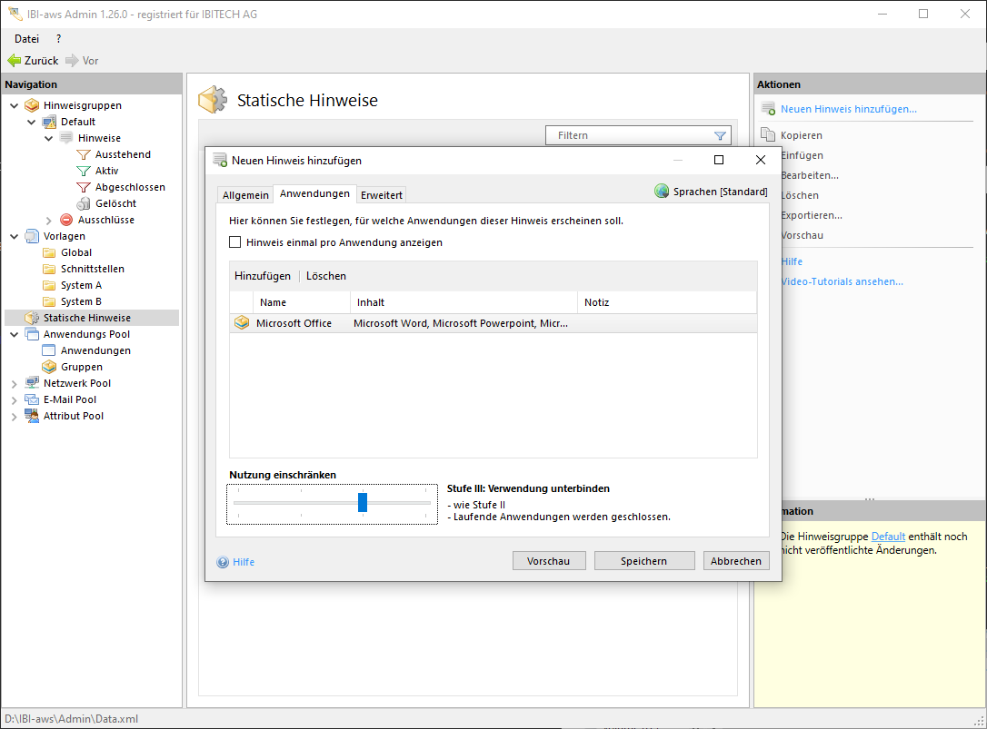Screen dimensions: 987x729
Task: Click the Ausschlüsse red stop icon
Action: click(x=66, y=220)
